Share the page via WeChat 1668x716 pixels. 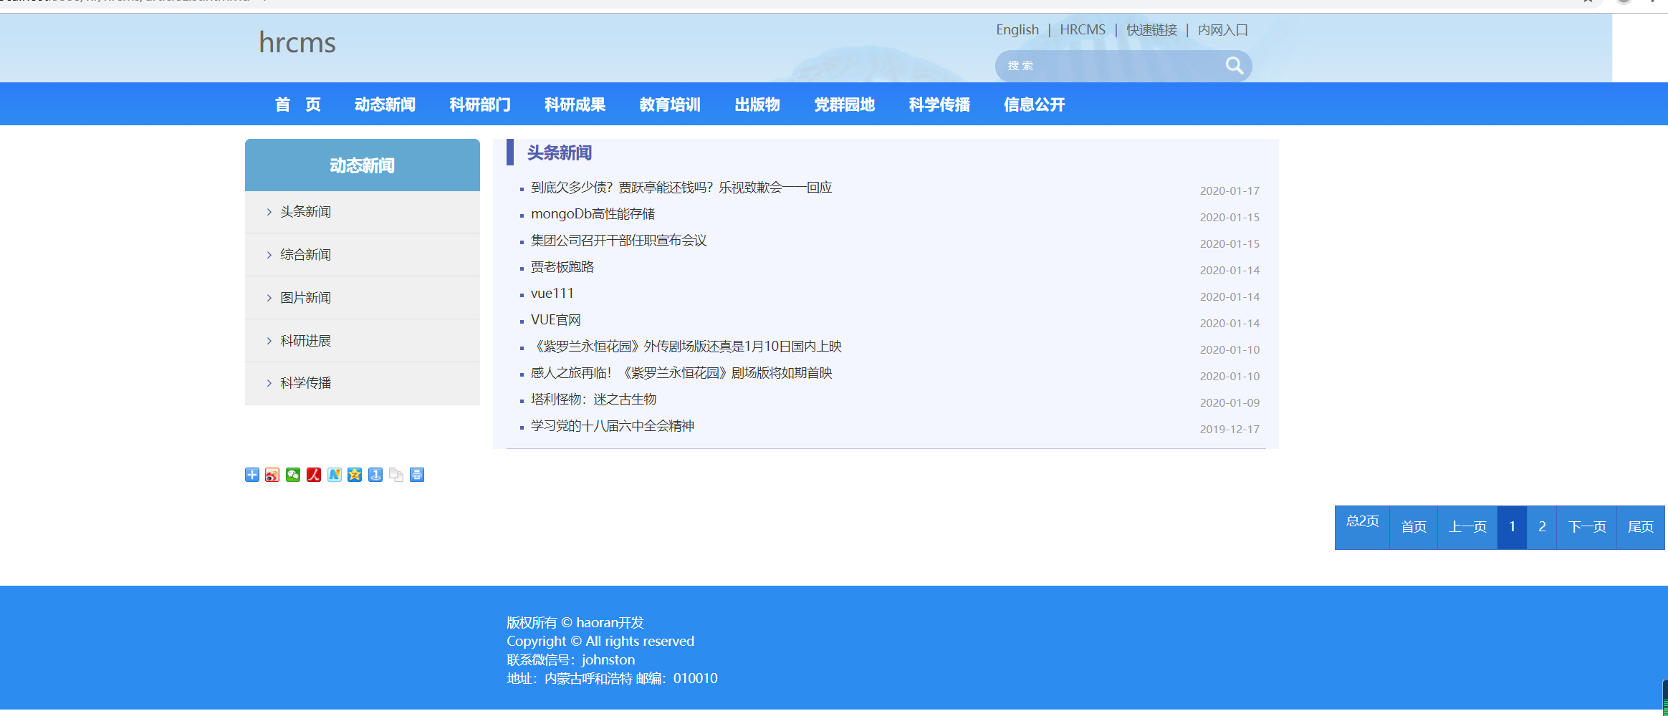pyautogui.click(x=292, y=475)
